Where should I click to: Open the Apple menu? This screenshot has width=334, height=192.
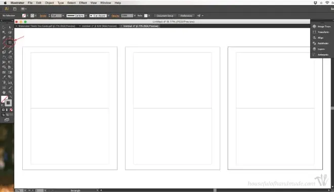[5, 3]
